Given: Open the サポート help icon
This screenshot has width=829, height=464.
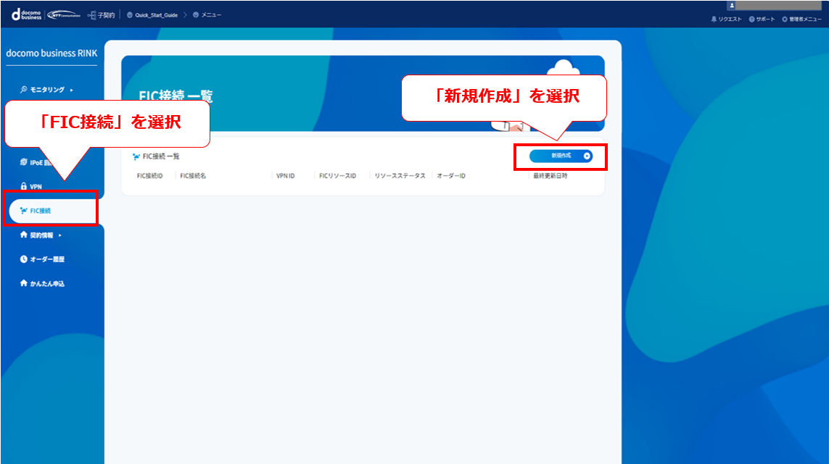Looking at the screenshot, I should [751, 19].
